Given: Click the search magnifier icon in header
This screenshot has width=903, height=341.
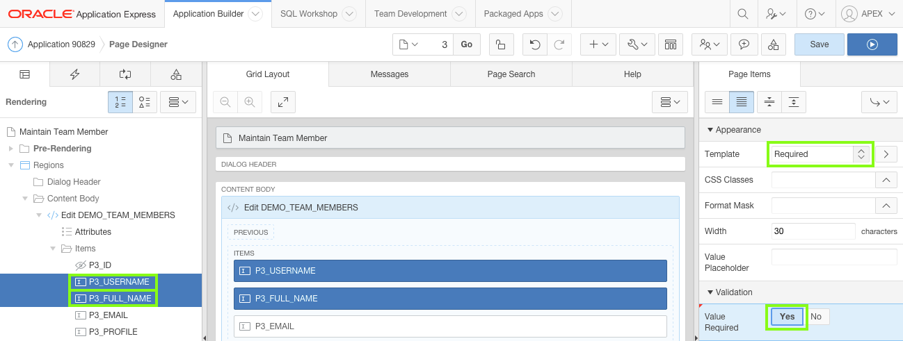Looking at the screenshot, I should pos(743,14).
